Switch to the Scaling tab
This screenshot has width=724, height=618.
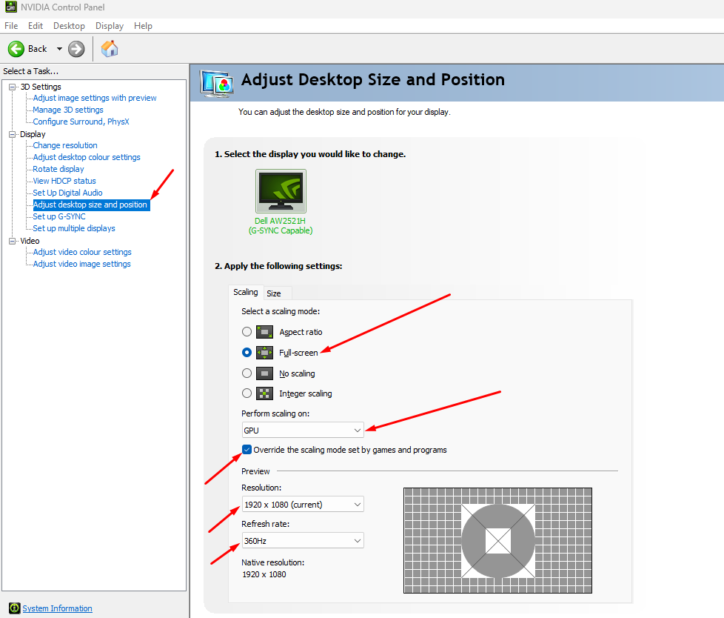pyautogui.click(x=246, y=292)
